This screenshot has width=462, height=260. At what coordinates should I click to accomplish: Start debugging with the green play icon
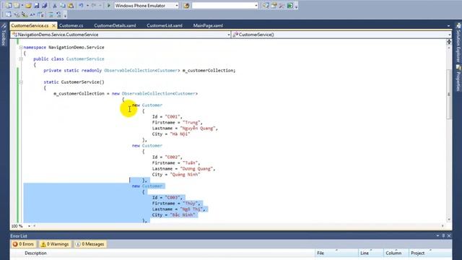click(109, 6)
